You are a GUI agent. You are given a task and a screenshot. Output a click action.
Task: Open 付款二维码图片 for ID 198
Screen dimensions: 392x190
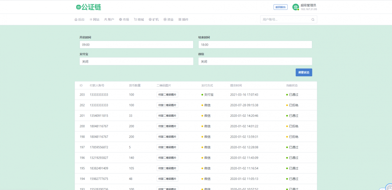[167, 137]
